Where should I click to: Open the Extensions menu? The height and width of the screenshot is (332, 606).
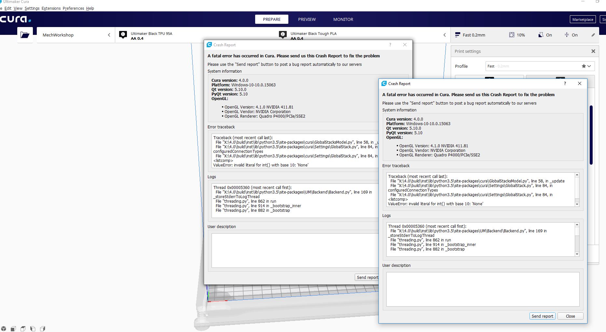pos(51,8)
